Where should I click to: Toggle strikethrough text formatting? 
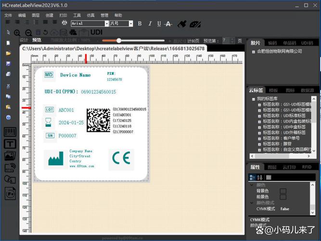click(x=168, y=24)
